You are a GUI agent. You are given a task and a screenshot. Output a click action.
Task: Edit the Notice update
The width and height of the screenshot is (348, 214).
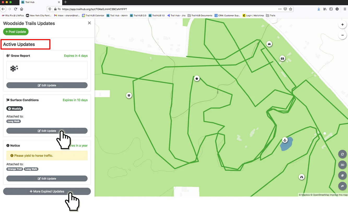coord(47,179)
